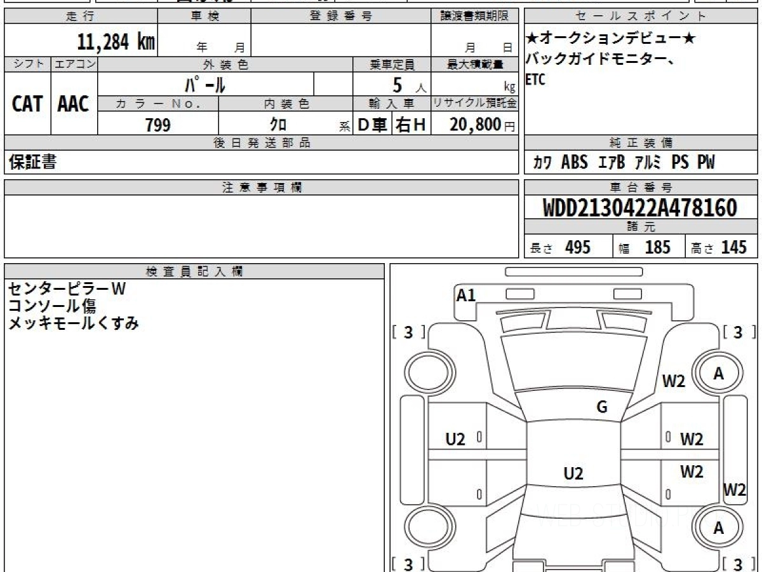Select the コンソール傷 inspector note
762x572 pixels.
tap(52, 306)
